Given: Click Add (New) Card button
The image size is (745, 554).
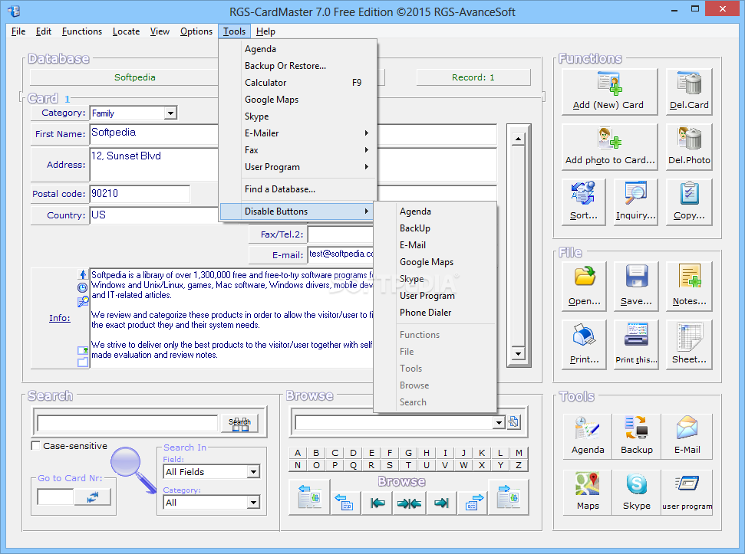Looking at the screenshot, I should coord(609,91).
